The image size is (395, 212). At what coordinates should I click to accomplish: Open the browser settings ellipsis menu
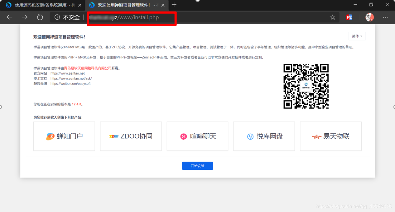click(386, 17)
